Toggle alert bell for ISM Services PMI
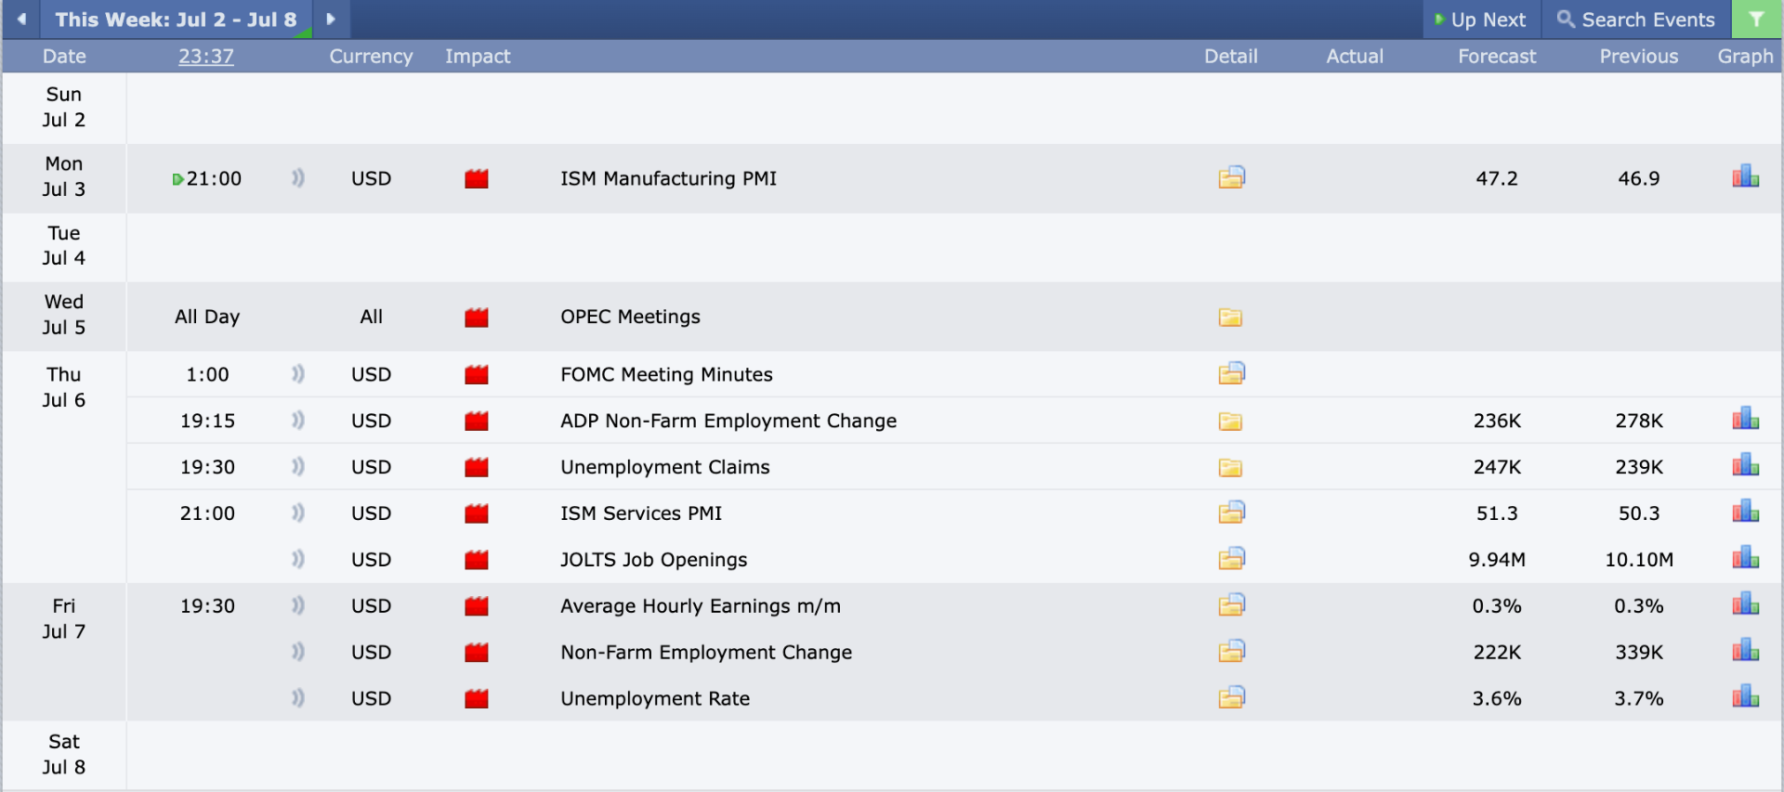This screenshot has height=792, width=1784. click(x=298, y=513)
